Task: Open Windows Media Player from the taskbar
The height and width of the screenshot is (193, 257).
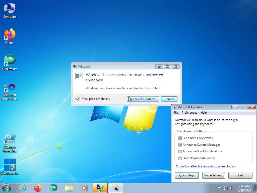Action: 84,188
